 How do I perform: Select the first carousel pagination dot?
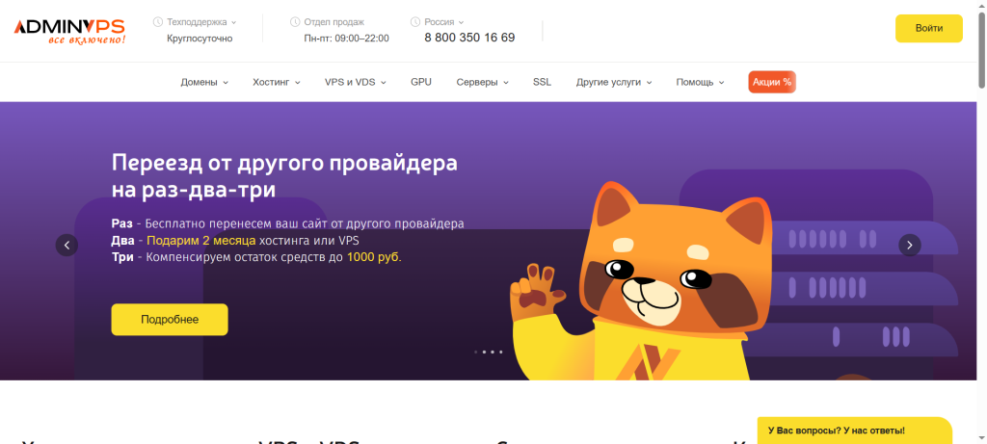pyautogui.click(x=475, y=353)
